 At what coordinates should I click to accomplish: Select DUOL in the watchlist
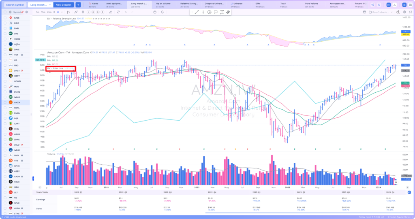16,113
